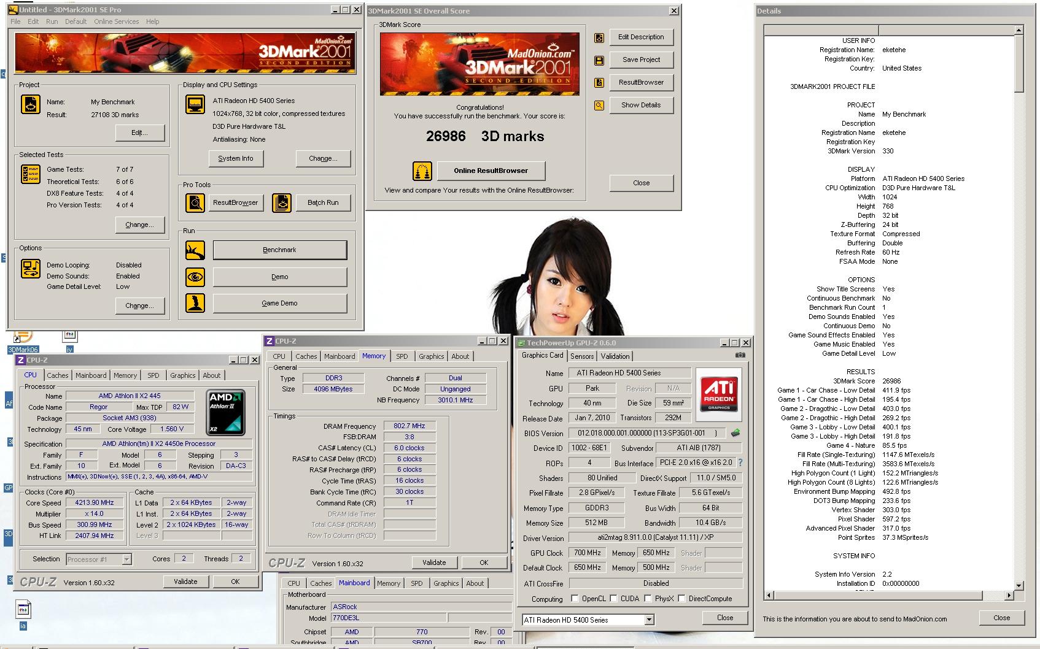Image resolution: width=1040 pixels, height=649 pixels.
Task: Click the System Info button
Action: pyautogui.click(x=236, y=158)
